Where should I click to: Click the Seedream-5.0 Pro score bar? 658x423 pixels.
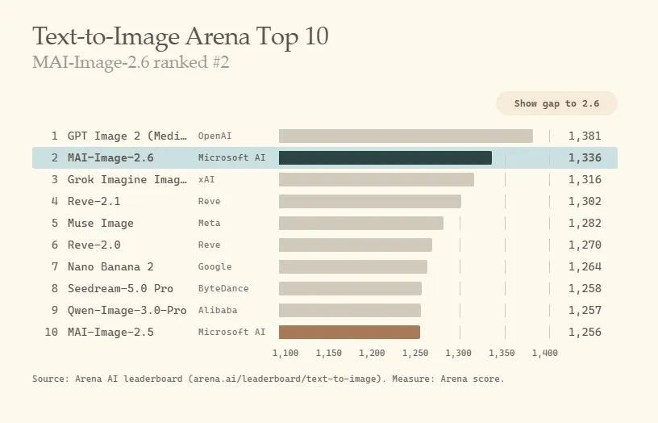coord(351,288)
